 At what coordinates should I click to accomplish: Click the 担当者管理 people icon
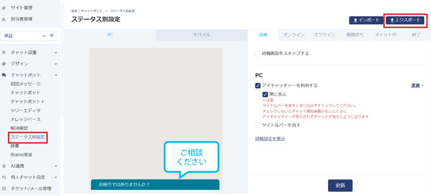[x=4, y=19]
